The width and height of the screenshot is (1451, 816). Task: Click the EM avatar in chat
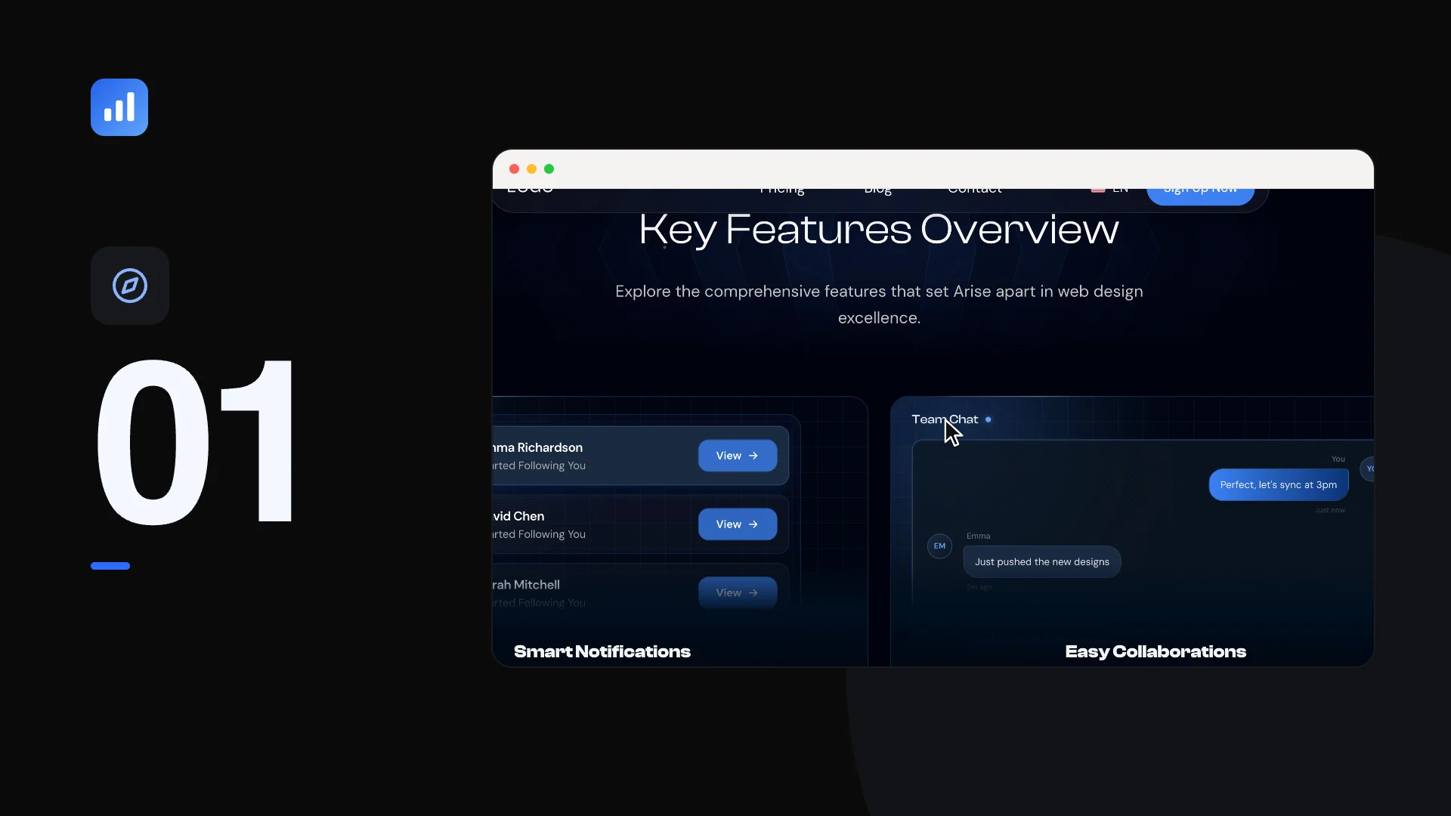pyautogui.click(x=939, y=546)
